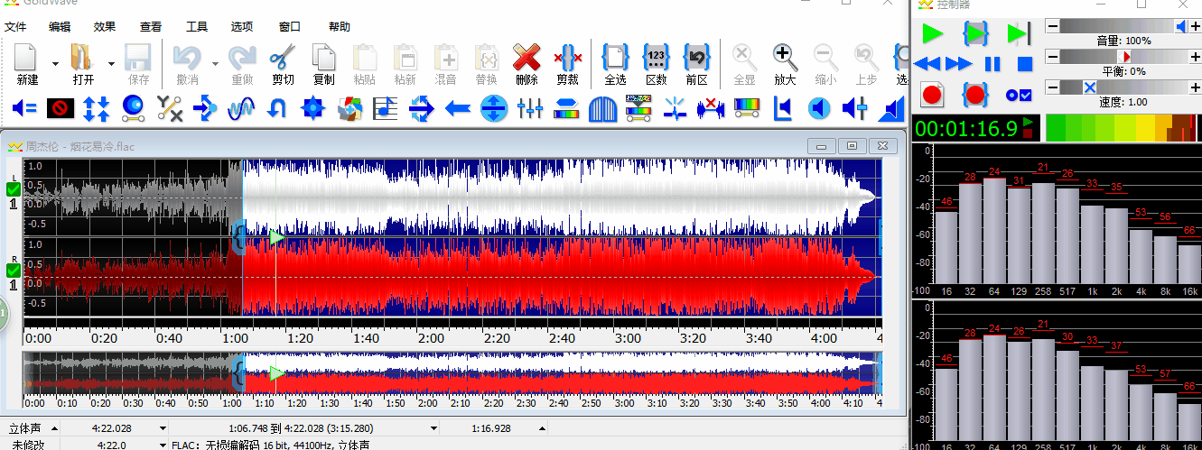Click the first speaker icon in effects row
1202x450 pixels.
(x=24, y=109)
